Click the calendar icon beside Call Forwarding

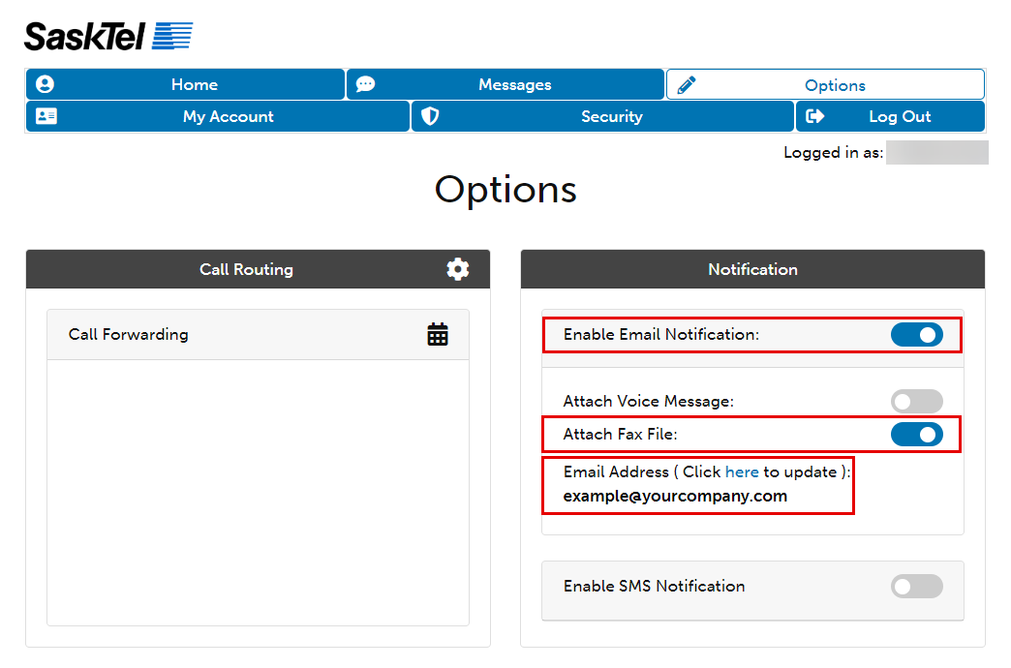pyautogui.click(x=438, y=333)
